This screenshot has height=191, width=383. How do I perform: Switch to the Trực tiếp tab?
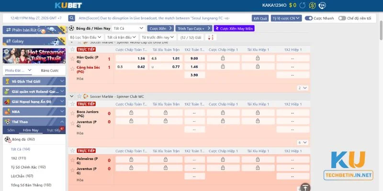click(x=54, y=130)
